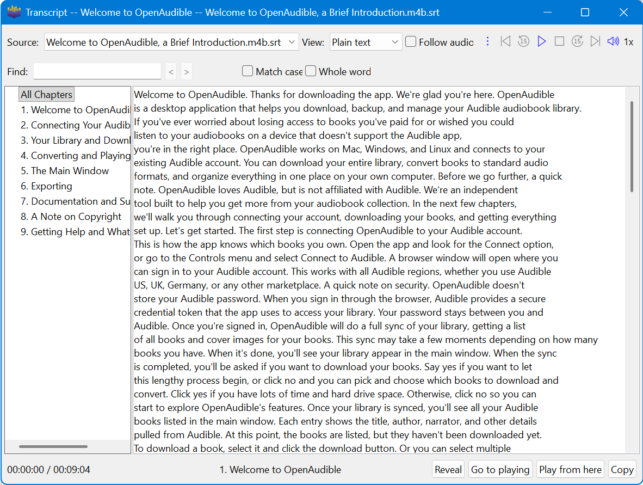Select chapter 6 Exporting
Viewport: 643px width, 485px height.
click(46, 186)
